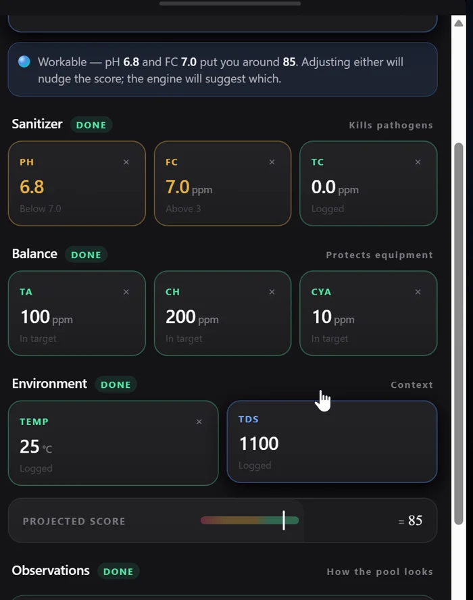Screen dimensions: 473x600
Task: Clear the TC reading with its X
Action: click(418, 162)
